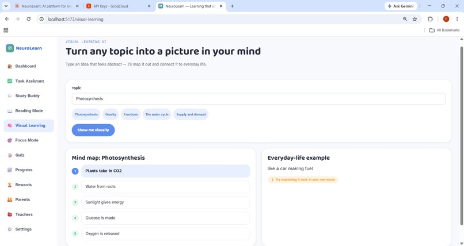The image size is (464, 246).
Task: Click the Rewards trophy icon
Action: pos(10,184)
